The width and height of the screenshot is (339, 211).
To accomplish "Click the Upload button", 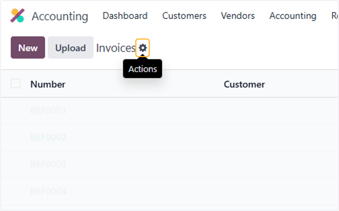I will (x=70, y=48).
